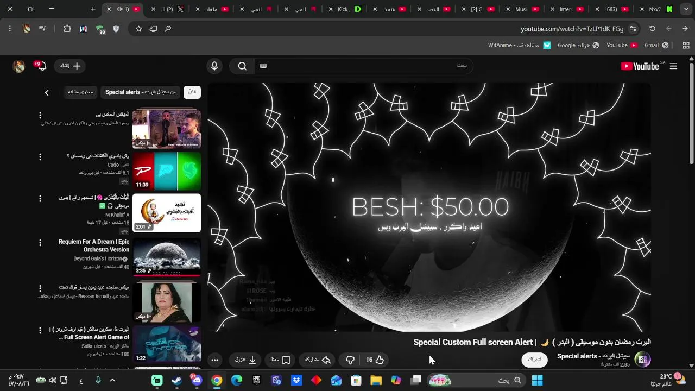Download the video via تنزيل button
Viewport: 695px width, 391px height.
(x=245, y=360)
